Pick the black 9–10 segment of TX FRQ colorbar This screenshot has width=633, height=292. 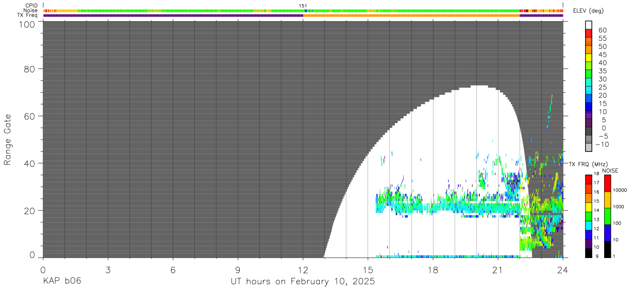tap(589, 253)
